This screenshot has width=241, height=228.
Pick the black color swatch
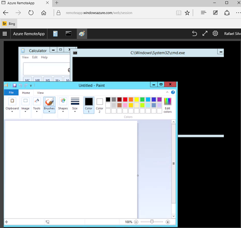(108, 100)
